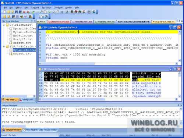184x138 pixels.
Task: Click the horizontal scrollbar in DynamicBuffer.h editor
Action: click(108, 63)
